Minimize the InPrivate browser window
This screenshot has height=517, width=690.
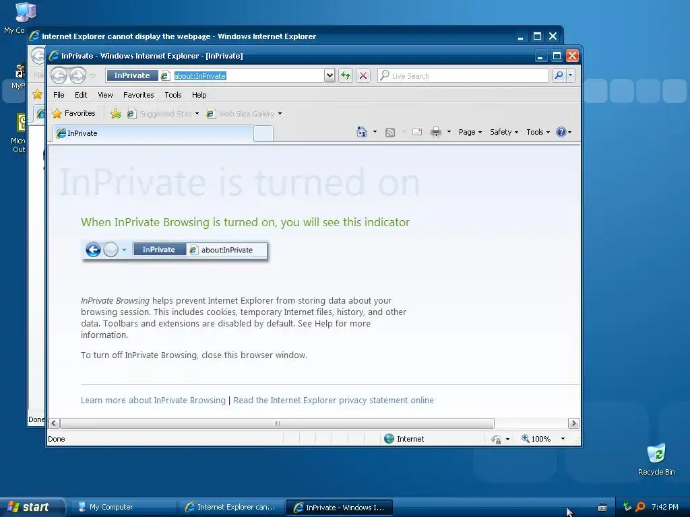pos(540,56)
